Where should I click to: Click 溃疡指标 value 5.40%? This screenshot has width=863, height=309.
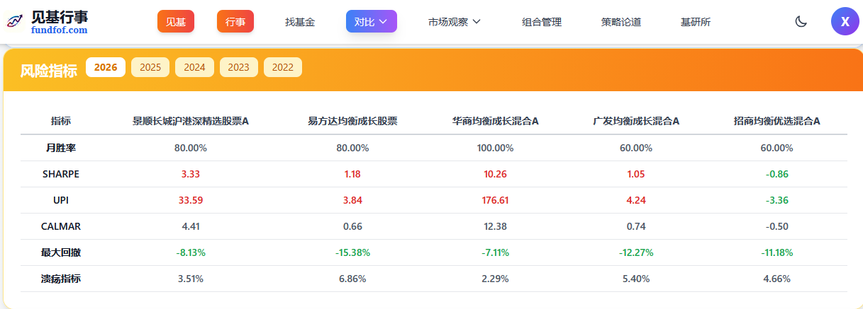click(x=636, y=279)
